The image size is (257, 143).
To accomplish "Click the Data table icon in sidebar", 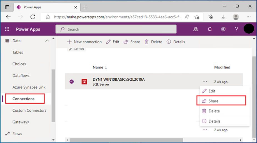I will [x=8, y=41].
